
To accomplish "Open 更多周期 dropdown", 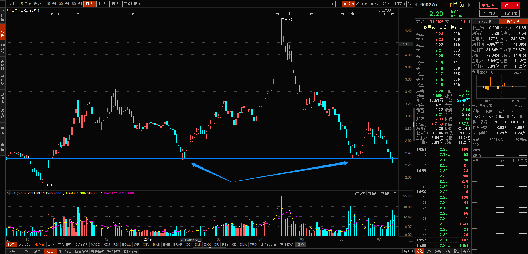I will pos(132,4).
